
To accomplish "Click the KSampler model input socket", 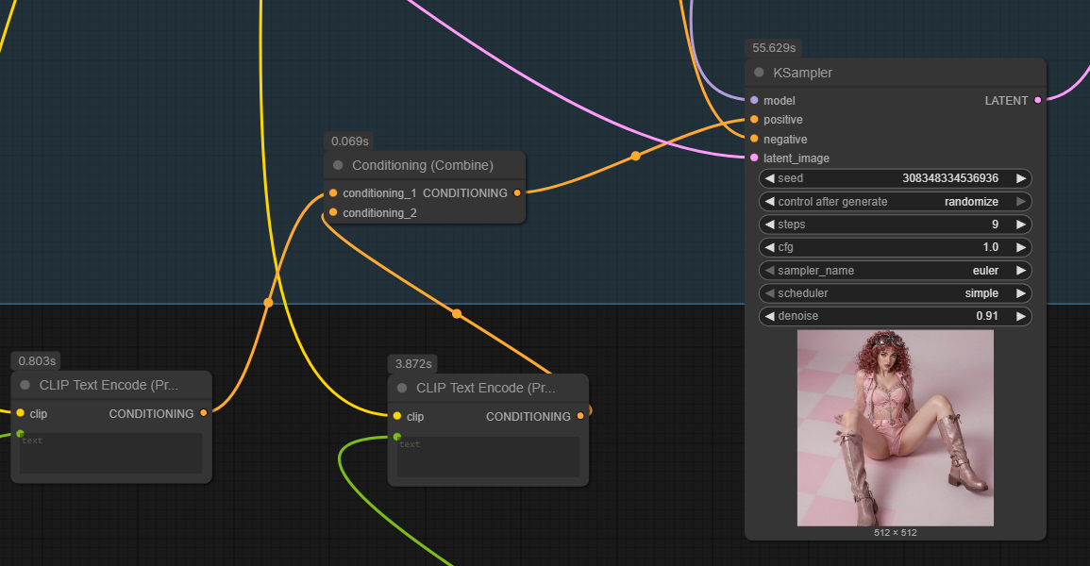I will click(754, 100).
